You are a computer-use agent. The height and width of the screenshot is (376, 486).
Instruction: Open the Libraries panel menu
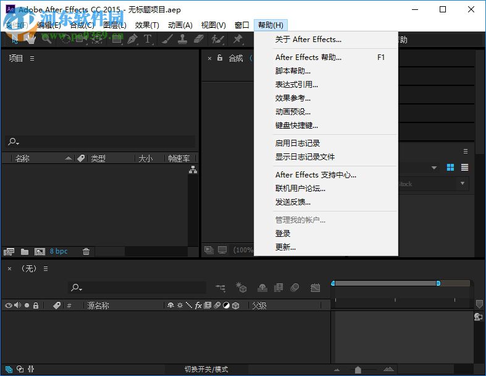[465, 152]
